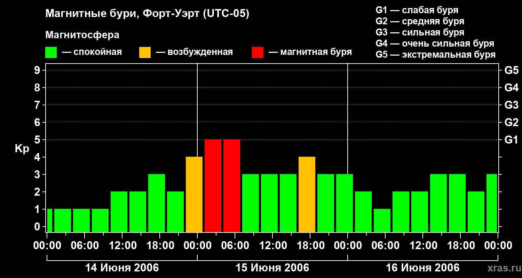This screenshot has height=278, width=522.
Task: Click the narrow first green bar at 14 June 00:00
Action: pyautogui.click(x=49, y=221)
